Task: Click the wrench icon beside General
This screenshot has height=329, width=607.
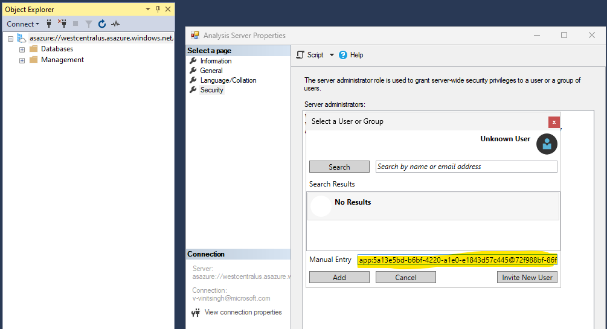Action: coord(193,71)
